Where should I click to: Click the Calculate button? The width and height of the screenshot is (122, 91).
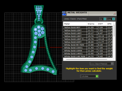[89, 76]
